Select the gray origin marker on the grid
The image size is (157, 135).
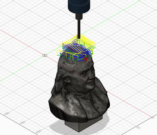pos(44,55)
